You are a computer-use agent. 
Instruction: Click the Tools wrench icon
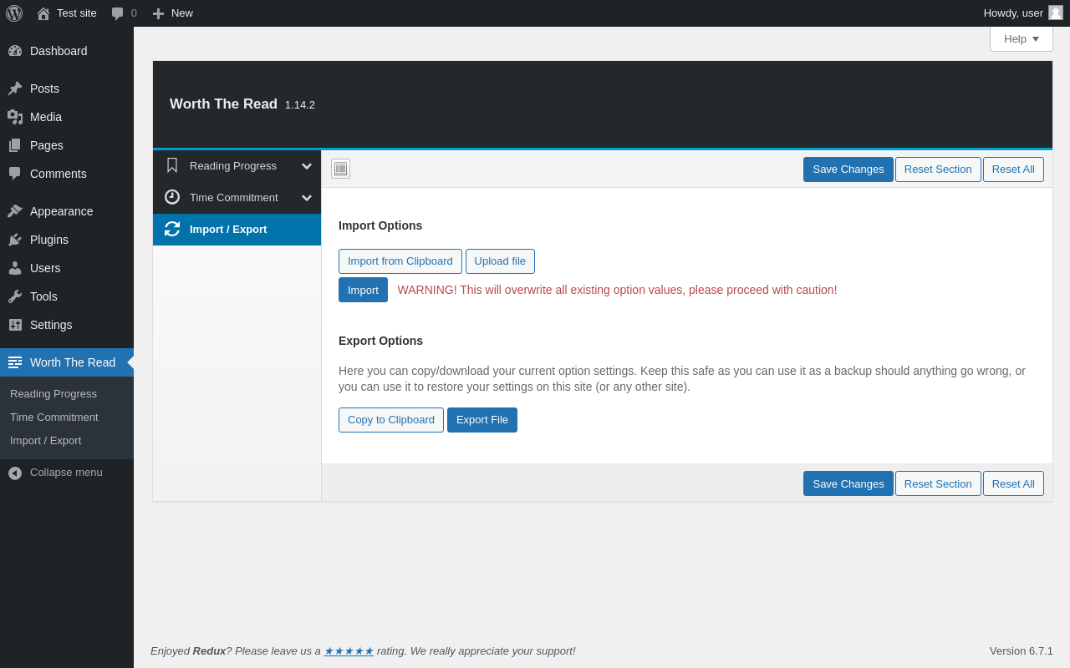tap(15, 296)
